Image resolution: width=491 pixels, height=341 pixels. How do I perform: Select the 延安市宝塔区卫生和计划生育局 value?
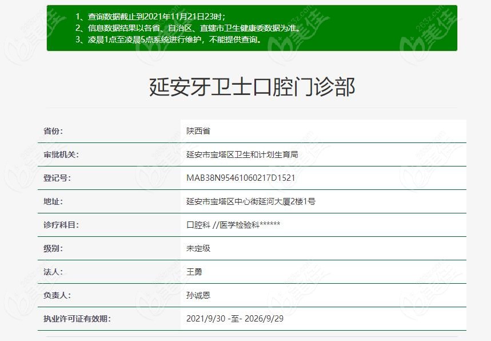click(x=242, y=154)
